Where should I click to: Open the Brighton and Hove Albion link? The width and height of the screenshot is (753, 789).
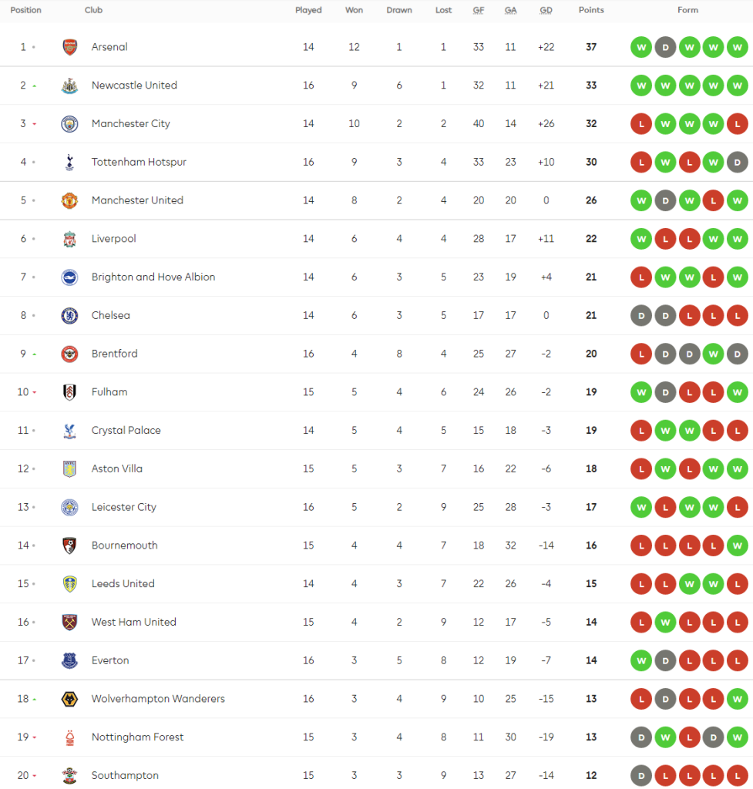(x=153, y=277)
